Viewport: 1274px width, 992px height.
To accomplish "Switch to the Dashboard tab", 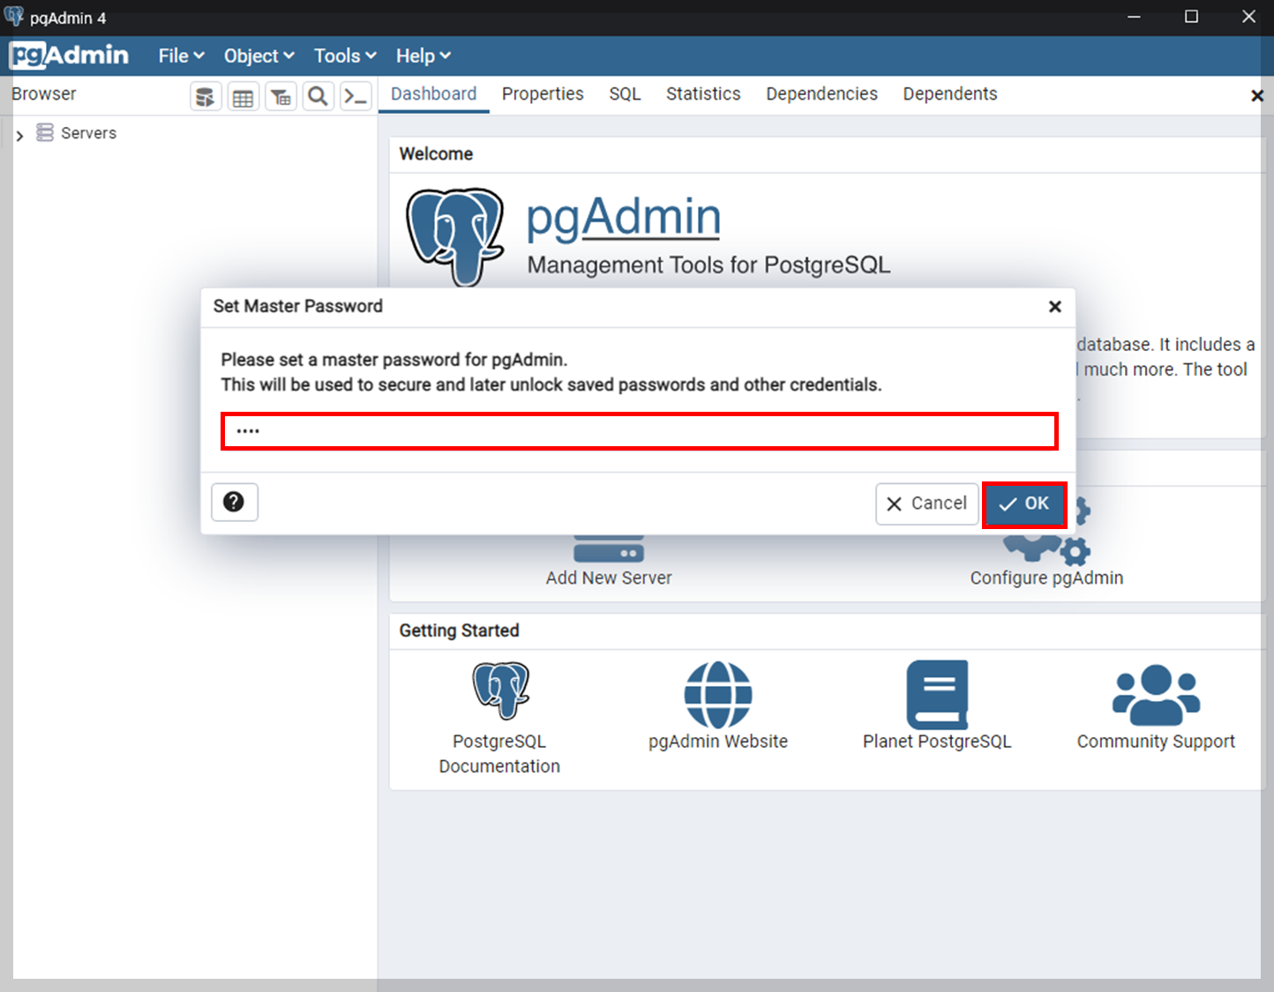I will pos(433,94).
